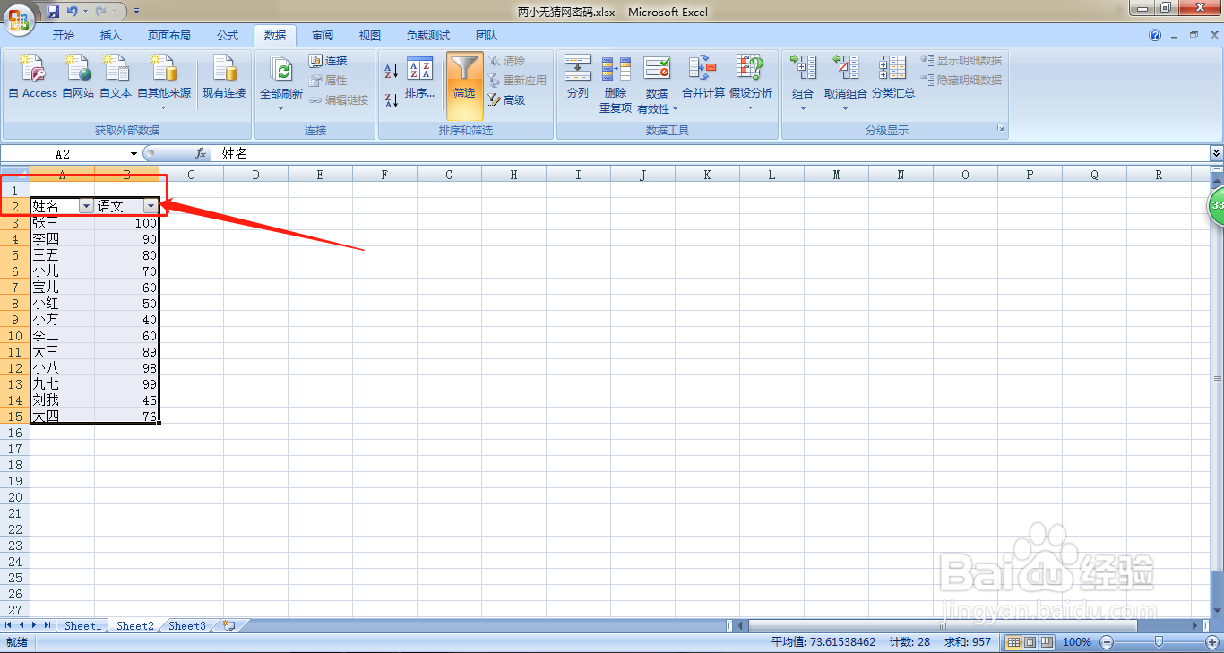The height and width of the screenshot is (653, 1224).
Task: Click Consolidate (合并计算) icon
Action: [703, 77]
